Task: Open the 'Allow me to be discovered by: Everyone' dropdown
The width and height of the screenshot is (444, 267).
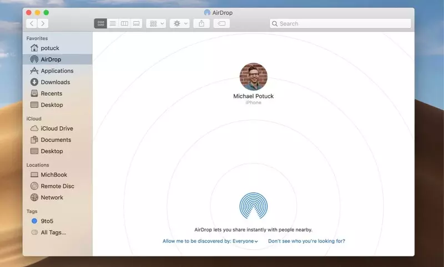Action: [x=210, y=241]
